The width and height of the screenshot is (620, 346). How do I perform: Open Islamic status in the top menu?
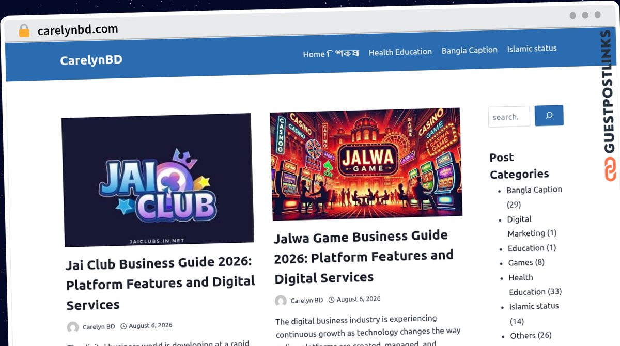pyautogui.click(x=532, y=49)
